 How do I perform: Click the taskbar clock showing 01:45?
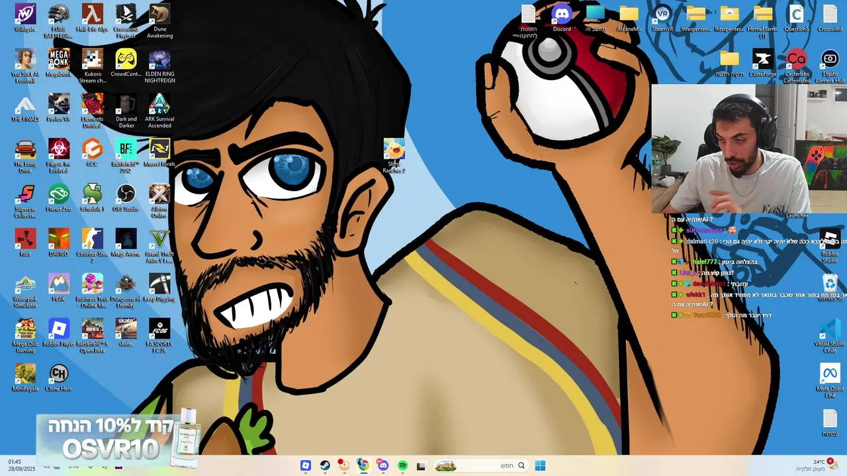(21, 465)
